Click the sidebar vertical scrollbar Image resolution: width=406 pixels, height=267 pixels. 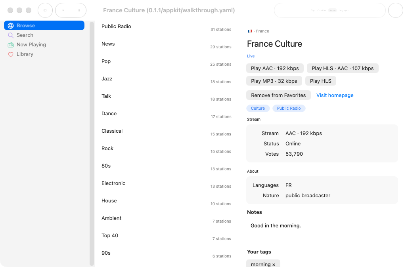coord(92,143)
